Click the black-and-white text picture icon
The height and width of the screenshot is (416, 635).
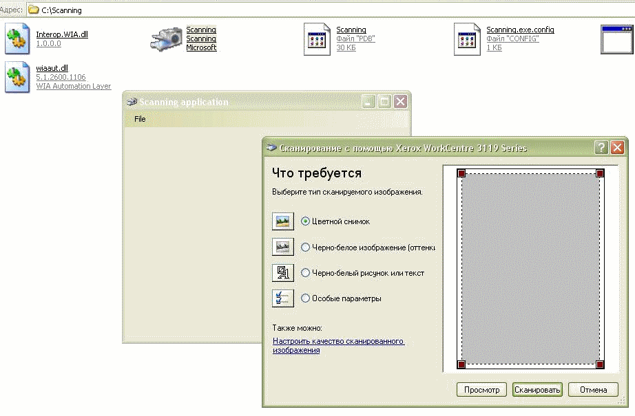(x=282, y=273)
